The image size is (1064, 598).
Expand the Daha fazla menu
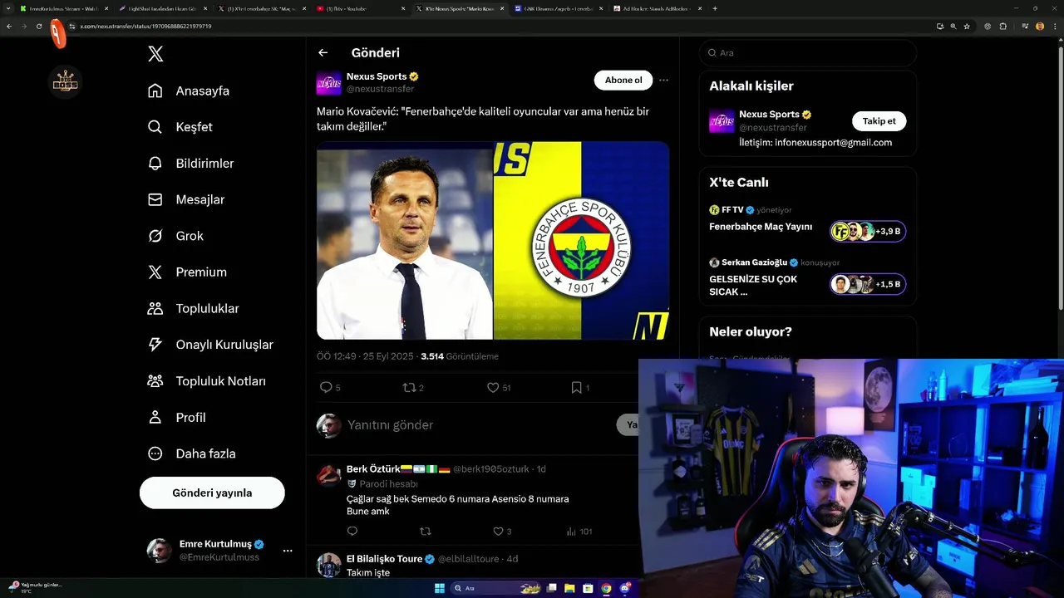[x=191, y=453]
